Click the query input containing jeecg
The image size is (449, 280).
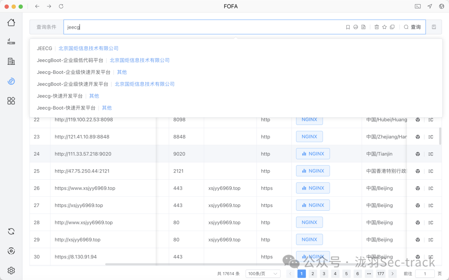203,27
